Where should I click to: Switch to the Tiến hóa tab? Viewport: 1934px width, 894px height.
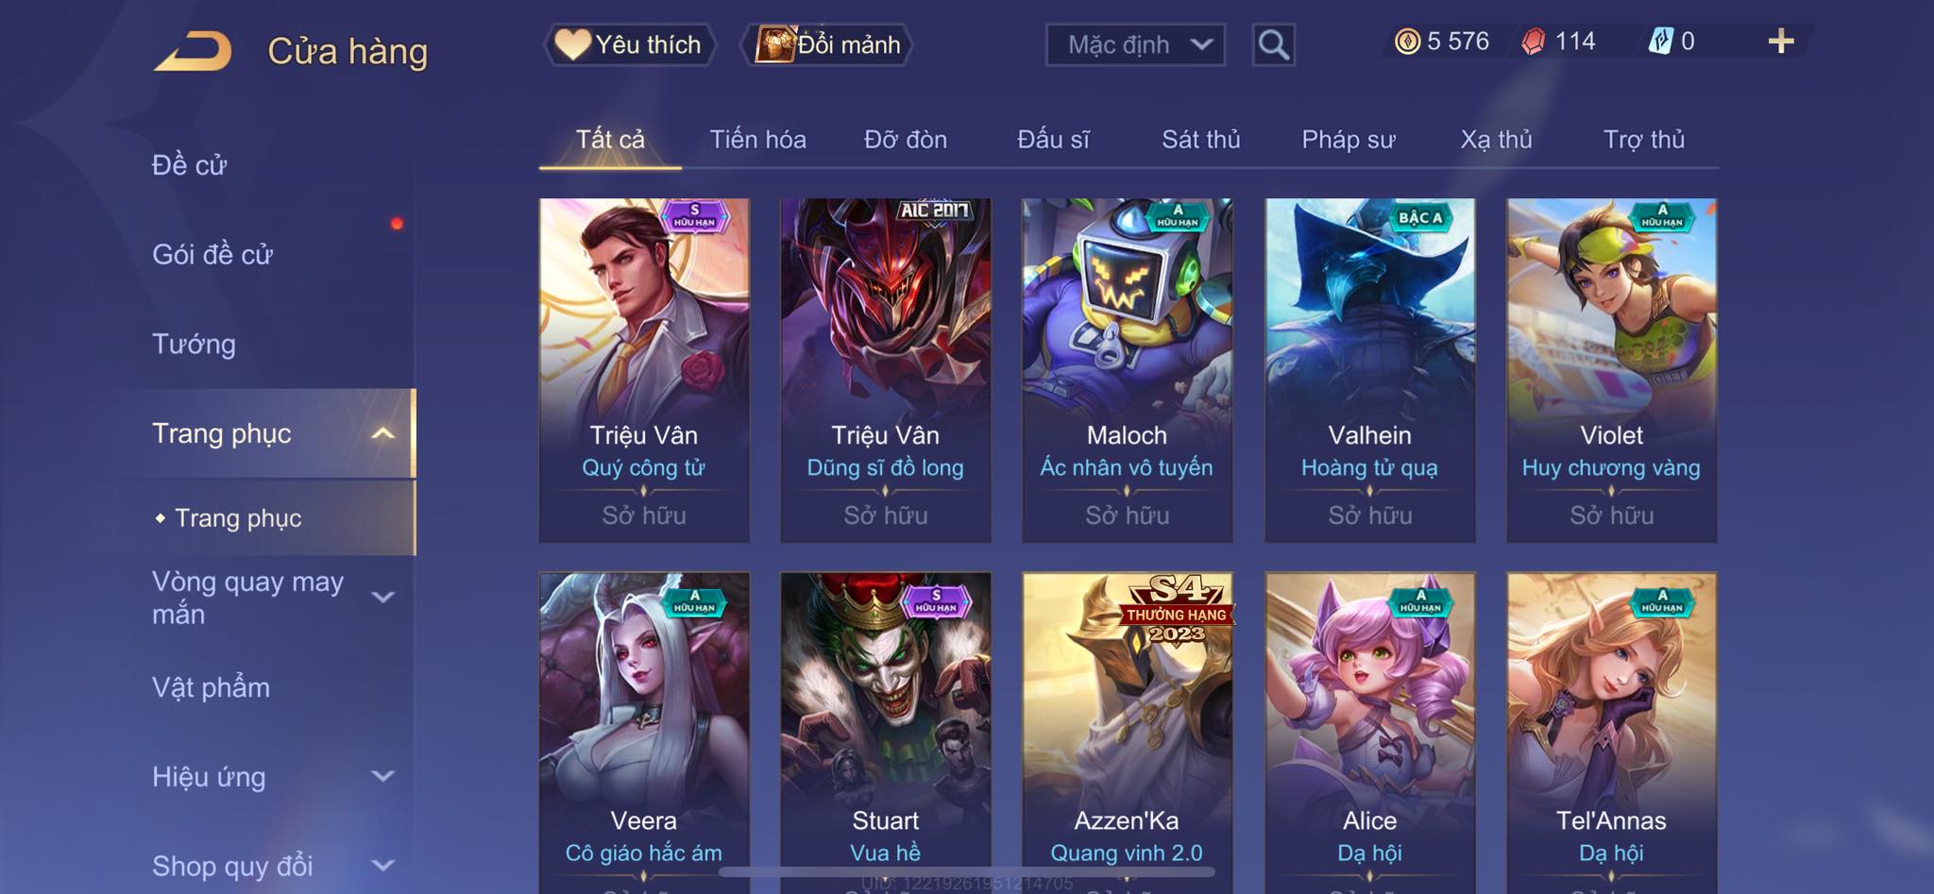[x=757, y=140]
